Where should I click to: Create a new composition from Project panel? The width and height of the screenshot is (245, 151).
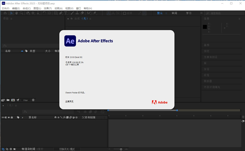click(x=13, y=100)
